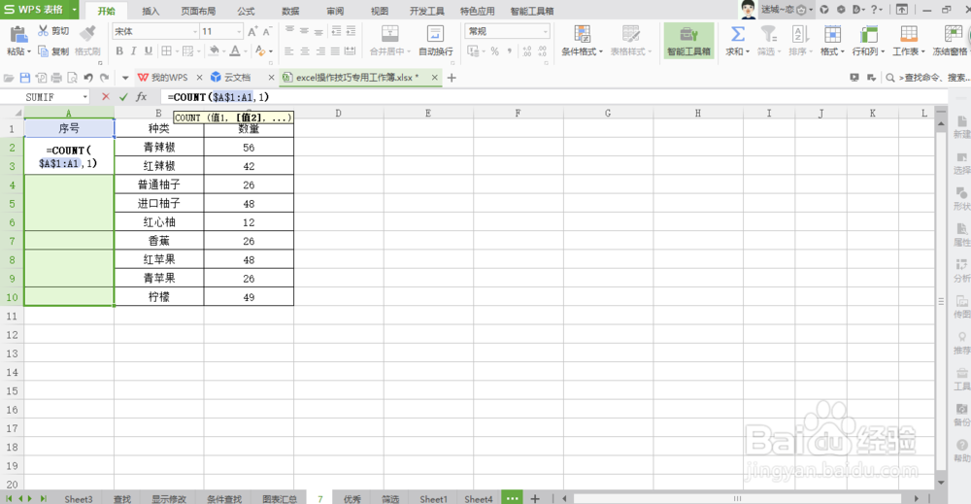971x504 pixels.
Task: Open the 数据 ribbon tab
Action: click(x=290, y=11)
